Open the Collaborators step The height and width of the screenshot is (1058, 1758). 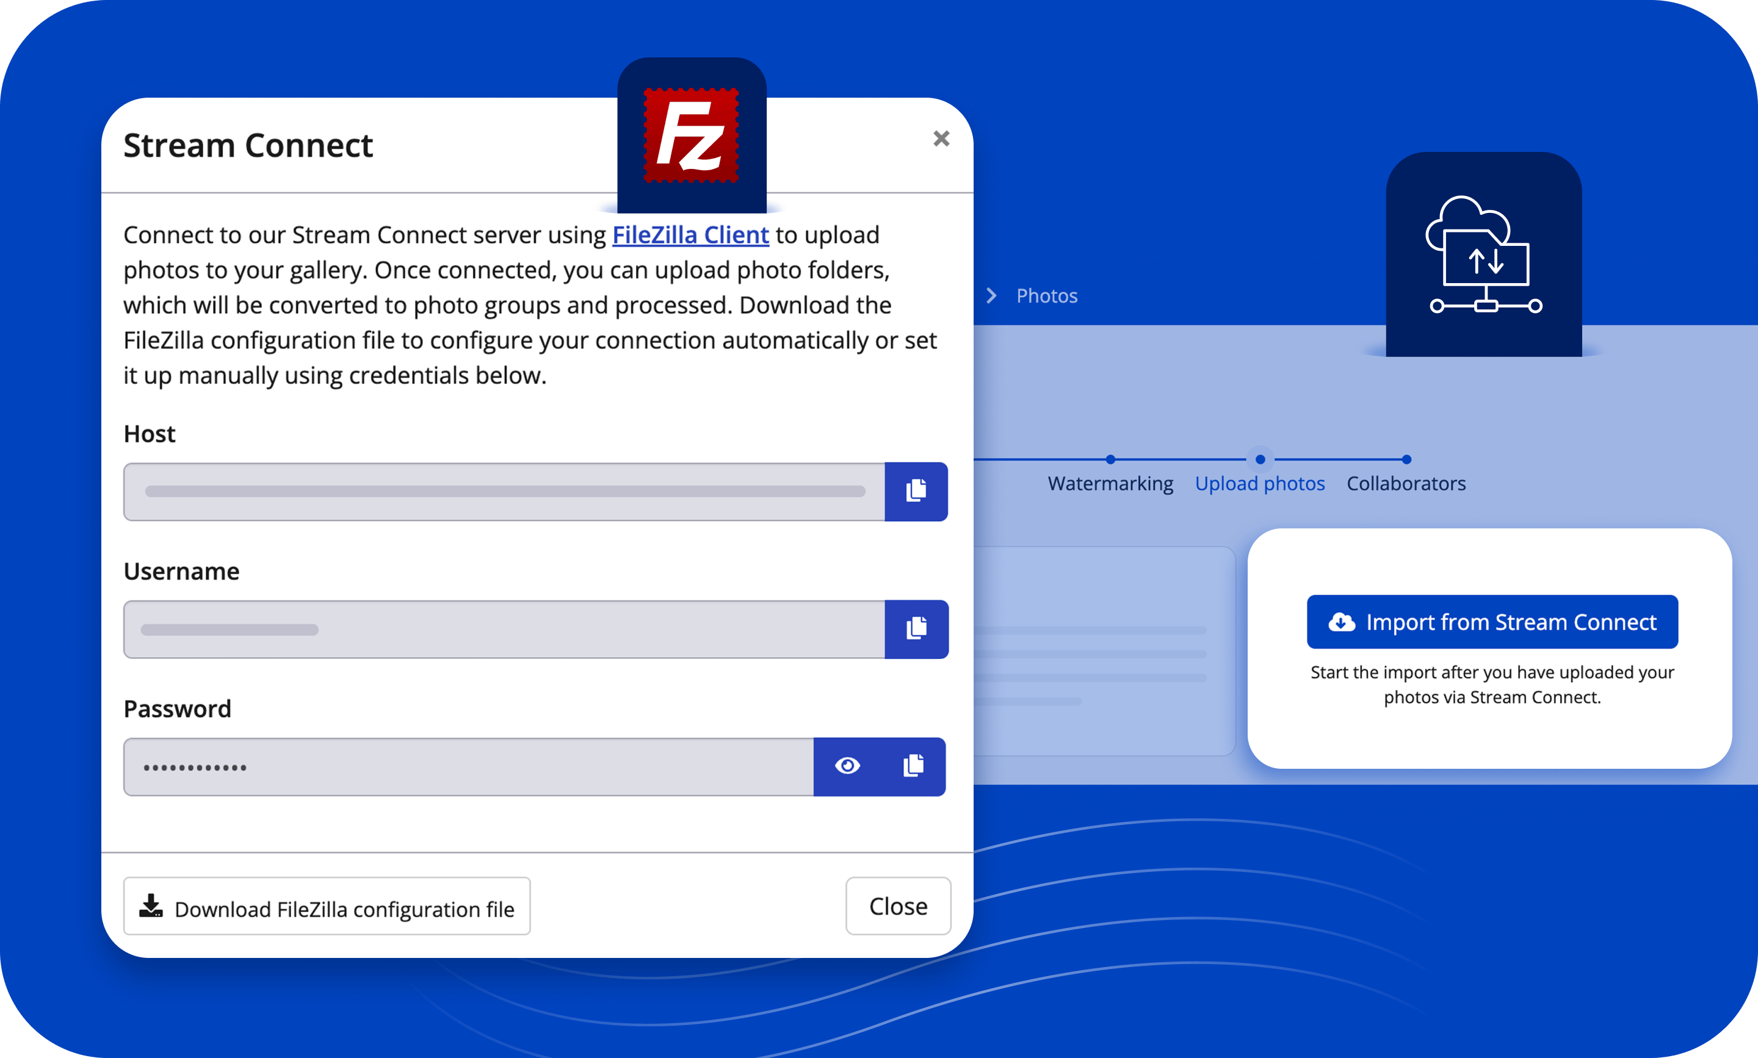(1406, 483)
